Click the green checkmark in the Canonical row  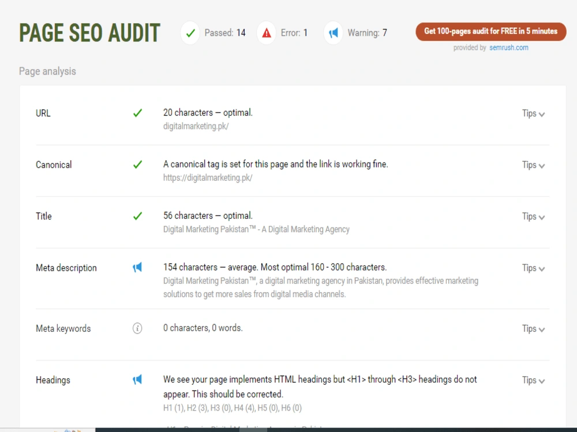click(x=138, y=164)
